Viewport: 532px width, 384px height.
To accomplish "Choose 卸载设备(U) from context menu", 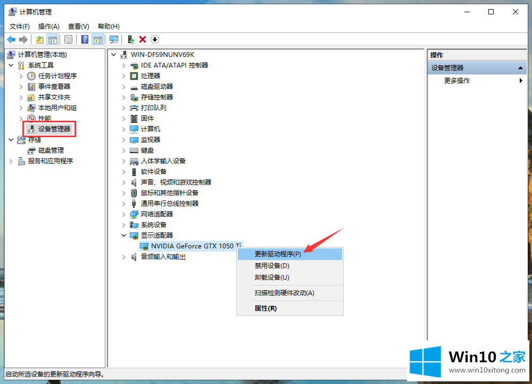I will click(x=290, y=278).
